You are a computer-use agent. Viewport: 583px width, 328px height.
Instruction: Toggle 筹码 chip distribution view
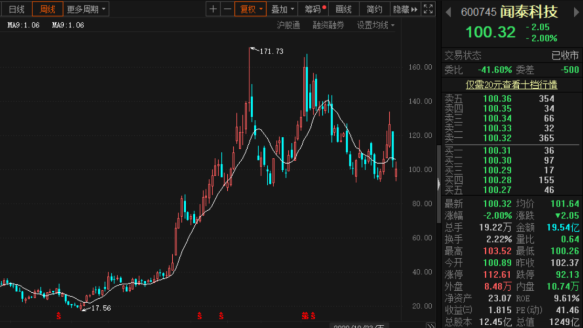[x=314, y=9]
